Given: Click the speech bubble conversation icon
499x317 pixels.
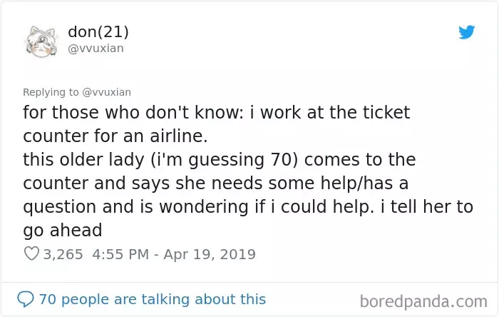Looking at the screenshot, I should coord(26,299).
